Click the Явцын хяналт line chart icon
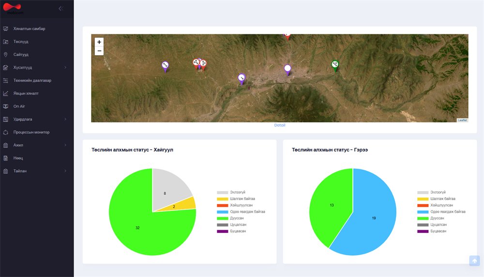The height and width of the screenshot is (277, 484). pyautogui.click(x=5, y=93)
